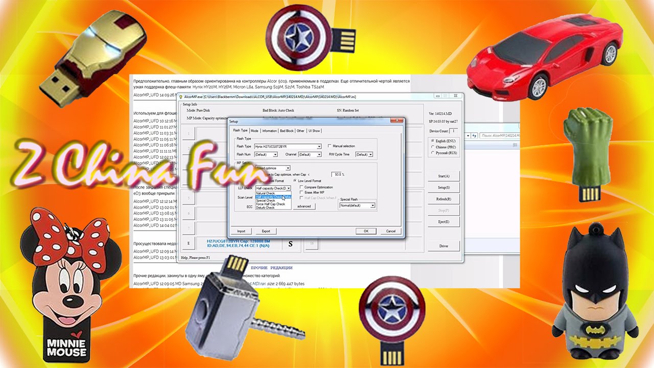This screenshot has height=368, width=654.
Task: Choose Chinese (PRC) language option
Action: coord(433,147)
